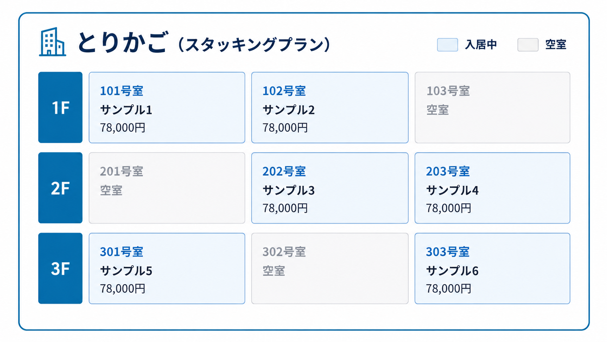The width and height of the screenshot is (607, 342).
Task: Click 78,000円 rent in room 303
Action: click(x=449, y=289)
